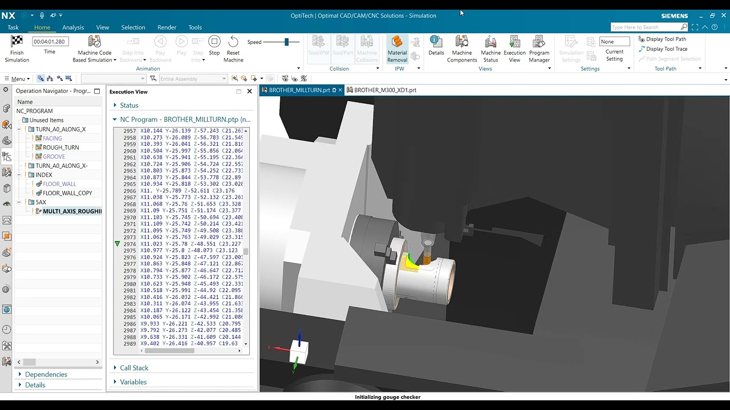This screenshot has width=730, height=410.
Task: Stop the simulation playback
Action: [x=214, y=46]
